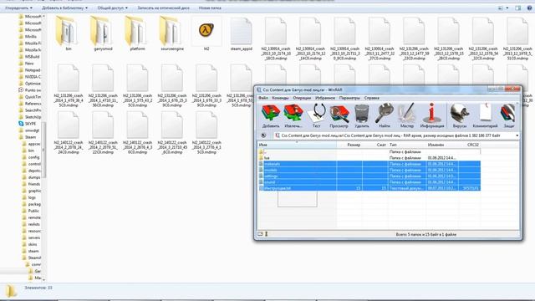This screenshot has height=301, width=535.
Task: Open Explorer help question mark icon
Action: click(529, 8)
